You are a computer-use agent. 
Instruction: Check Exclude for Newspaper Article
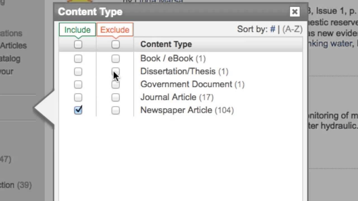pos(116,110)
